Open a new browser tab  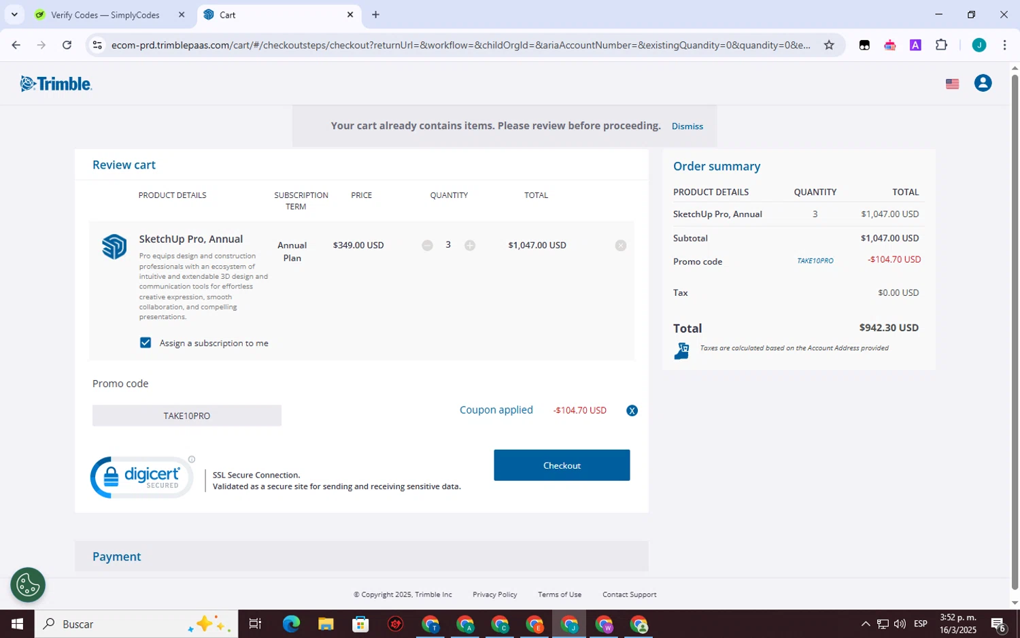375,14
